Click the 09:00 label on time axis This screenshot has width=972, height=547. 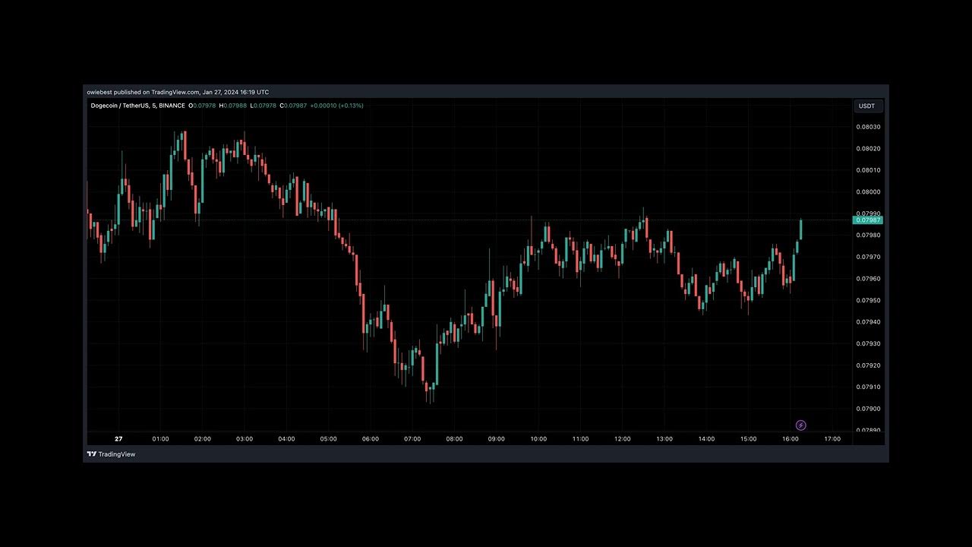(496, 439)
